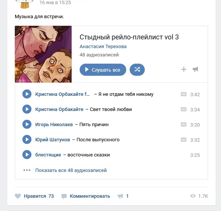
Task: Play Юрий Шатунов После выпускного
Action: [x=27, y=139]
